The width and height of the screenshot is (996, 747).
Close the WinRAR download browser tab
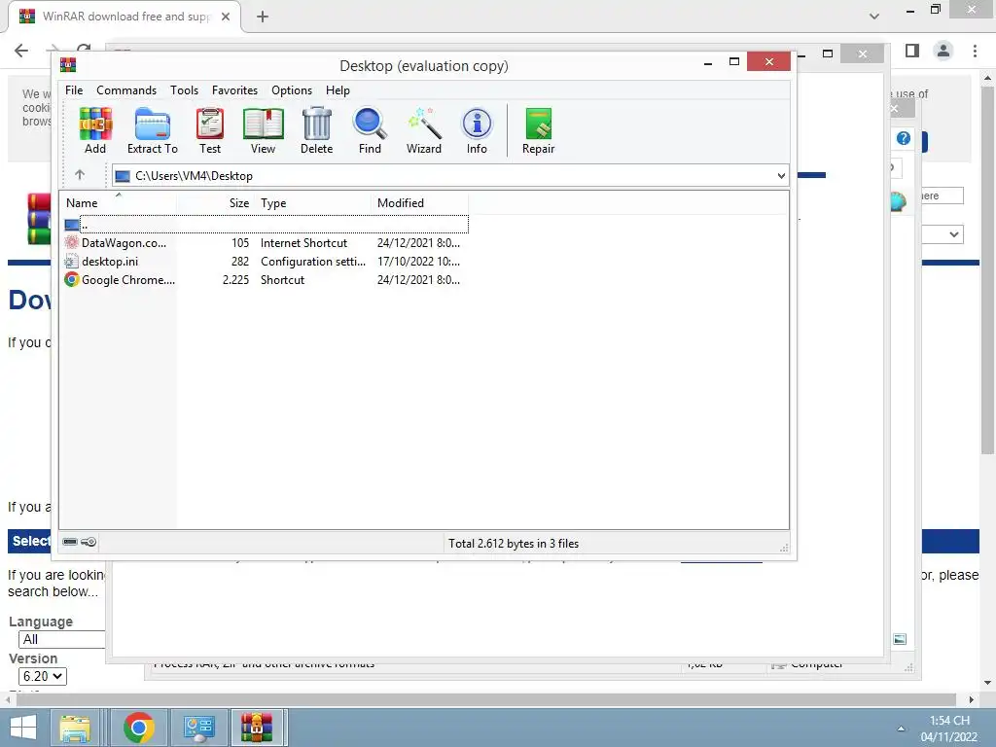(226, 17)
